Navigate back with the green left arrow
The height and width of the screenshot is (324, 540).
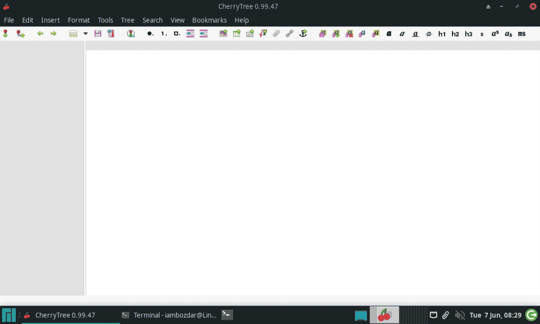tap(40, 33)
